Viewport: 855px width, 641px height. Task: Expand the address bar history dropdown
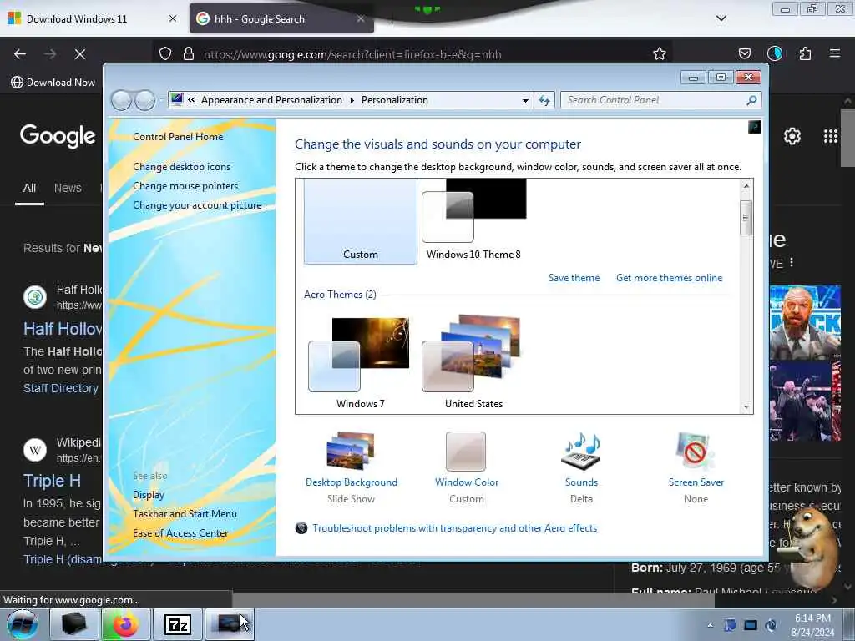pyautogui.click(x=525, y=100)
